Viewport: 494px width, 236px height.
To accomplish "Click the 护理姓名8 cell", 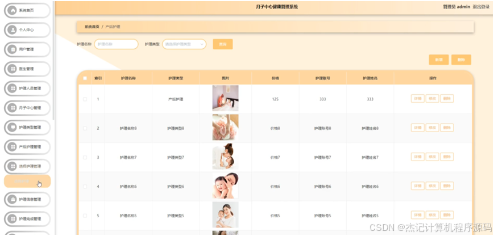I will [x=370, y=128].
